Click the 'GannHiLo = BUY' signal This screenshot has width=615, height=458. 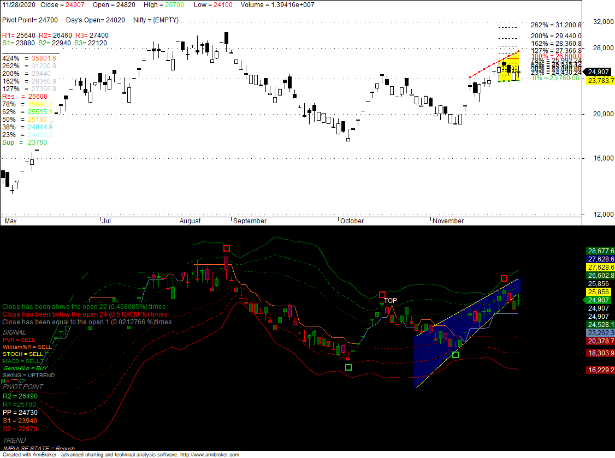point(26,368)
